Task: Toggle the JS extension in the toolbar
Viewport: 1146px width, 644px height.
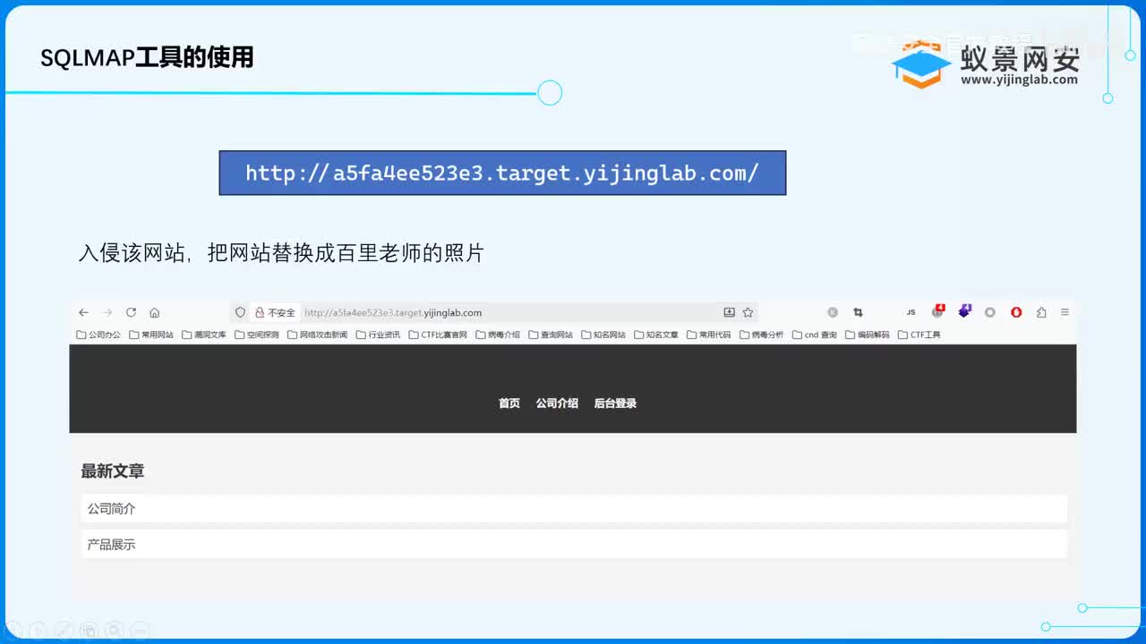Action: pos(911,312)
